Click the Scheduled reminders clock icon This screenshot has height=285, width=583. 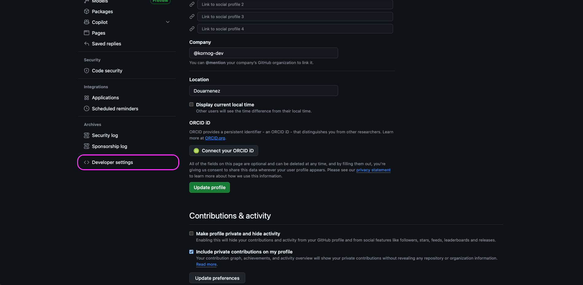87,108
